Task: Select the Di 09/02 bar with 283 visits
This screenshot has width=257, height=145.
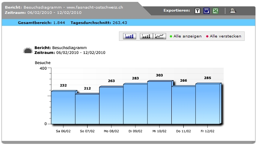Action: (135, 104)
